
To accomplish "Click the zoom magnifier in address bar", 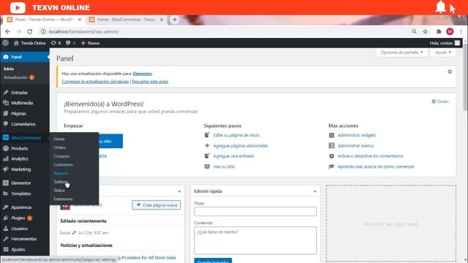I will tap(414, 31).
